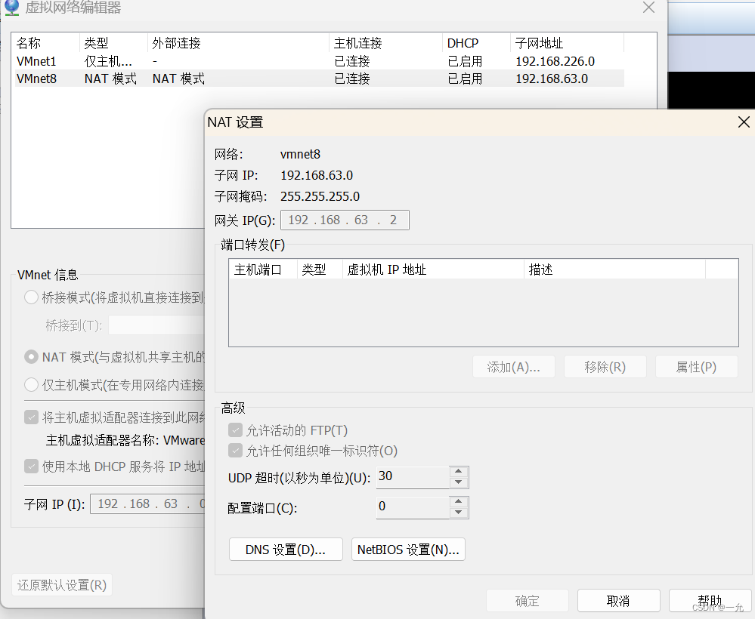Screen dimensions: 755x619
Task: Click the 添加 button for port forwarding
Action: point(514,366)
